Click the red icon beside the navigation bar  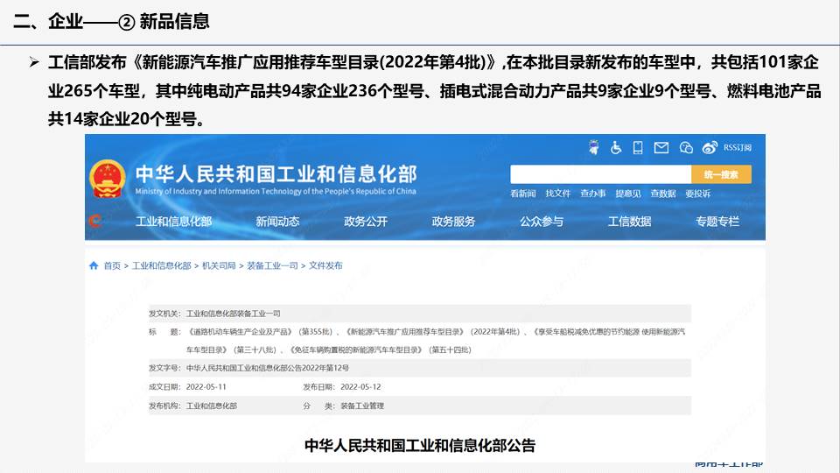[x=95, y=221]
